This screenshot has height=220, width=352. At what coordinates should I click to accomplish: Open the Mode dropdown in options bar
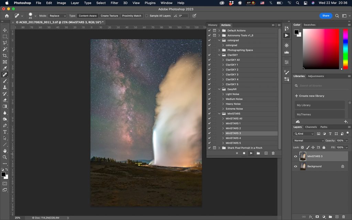[57, 15]
